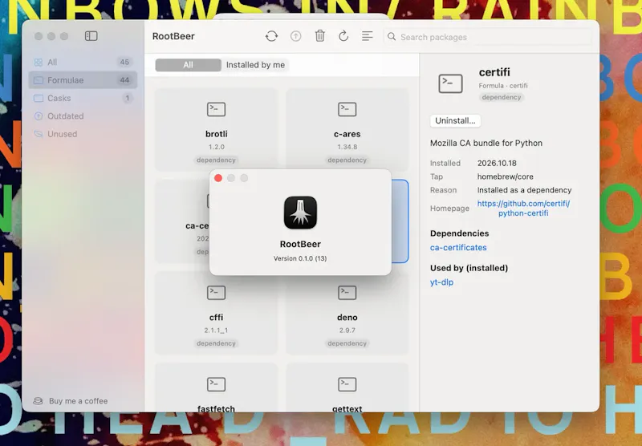Click the Used by (installed) heading
This screenshot has height=446, width=642.
click(469, 268)
